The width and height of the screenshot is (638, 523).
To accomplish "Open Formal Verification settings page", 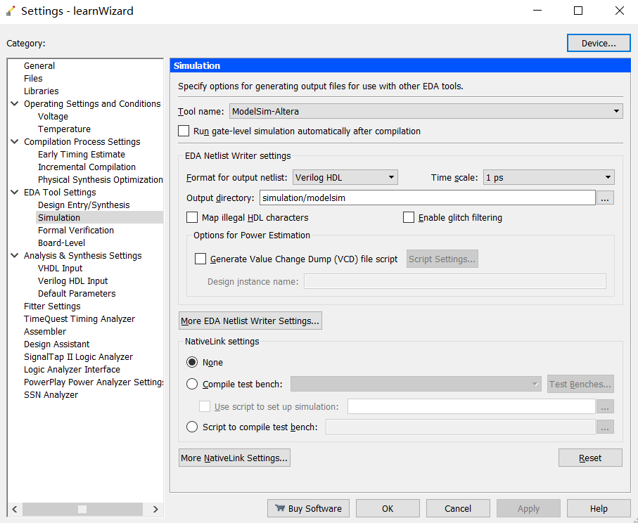I will (76, 230).
